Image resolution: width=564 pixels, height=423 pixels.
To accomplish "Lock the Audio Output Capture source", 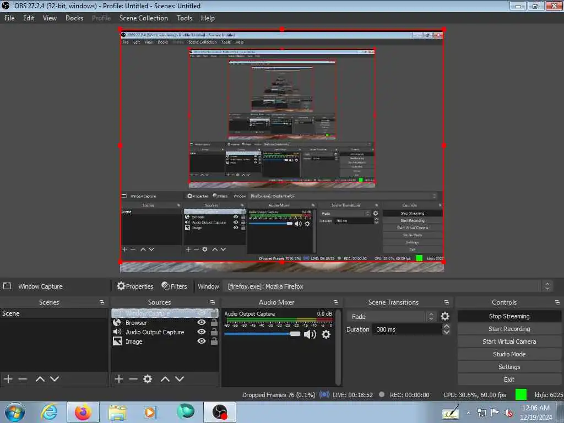I will pos(214,332).
